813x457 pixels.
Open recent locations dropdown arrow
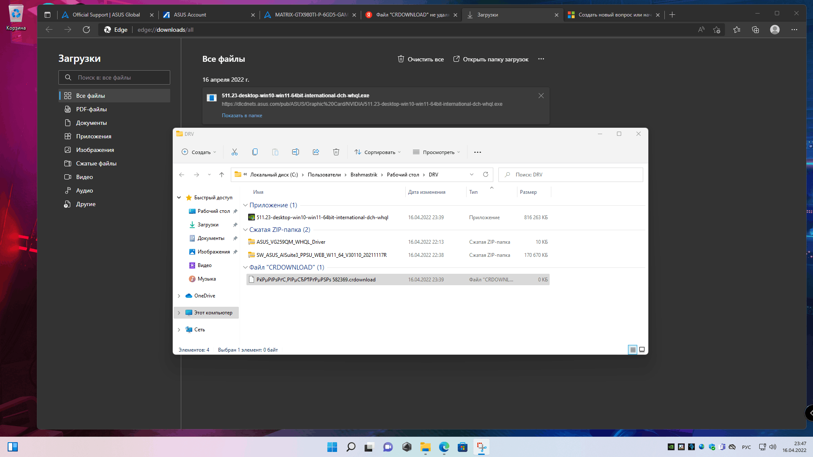[209, 175]
